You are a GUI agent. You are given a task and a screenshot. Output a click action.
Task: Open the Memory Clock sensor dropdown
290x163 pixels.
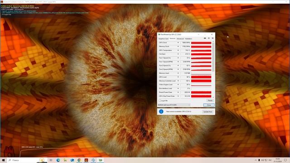[x=178, y=46]
